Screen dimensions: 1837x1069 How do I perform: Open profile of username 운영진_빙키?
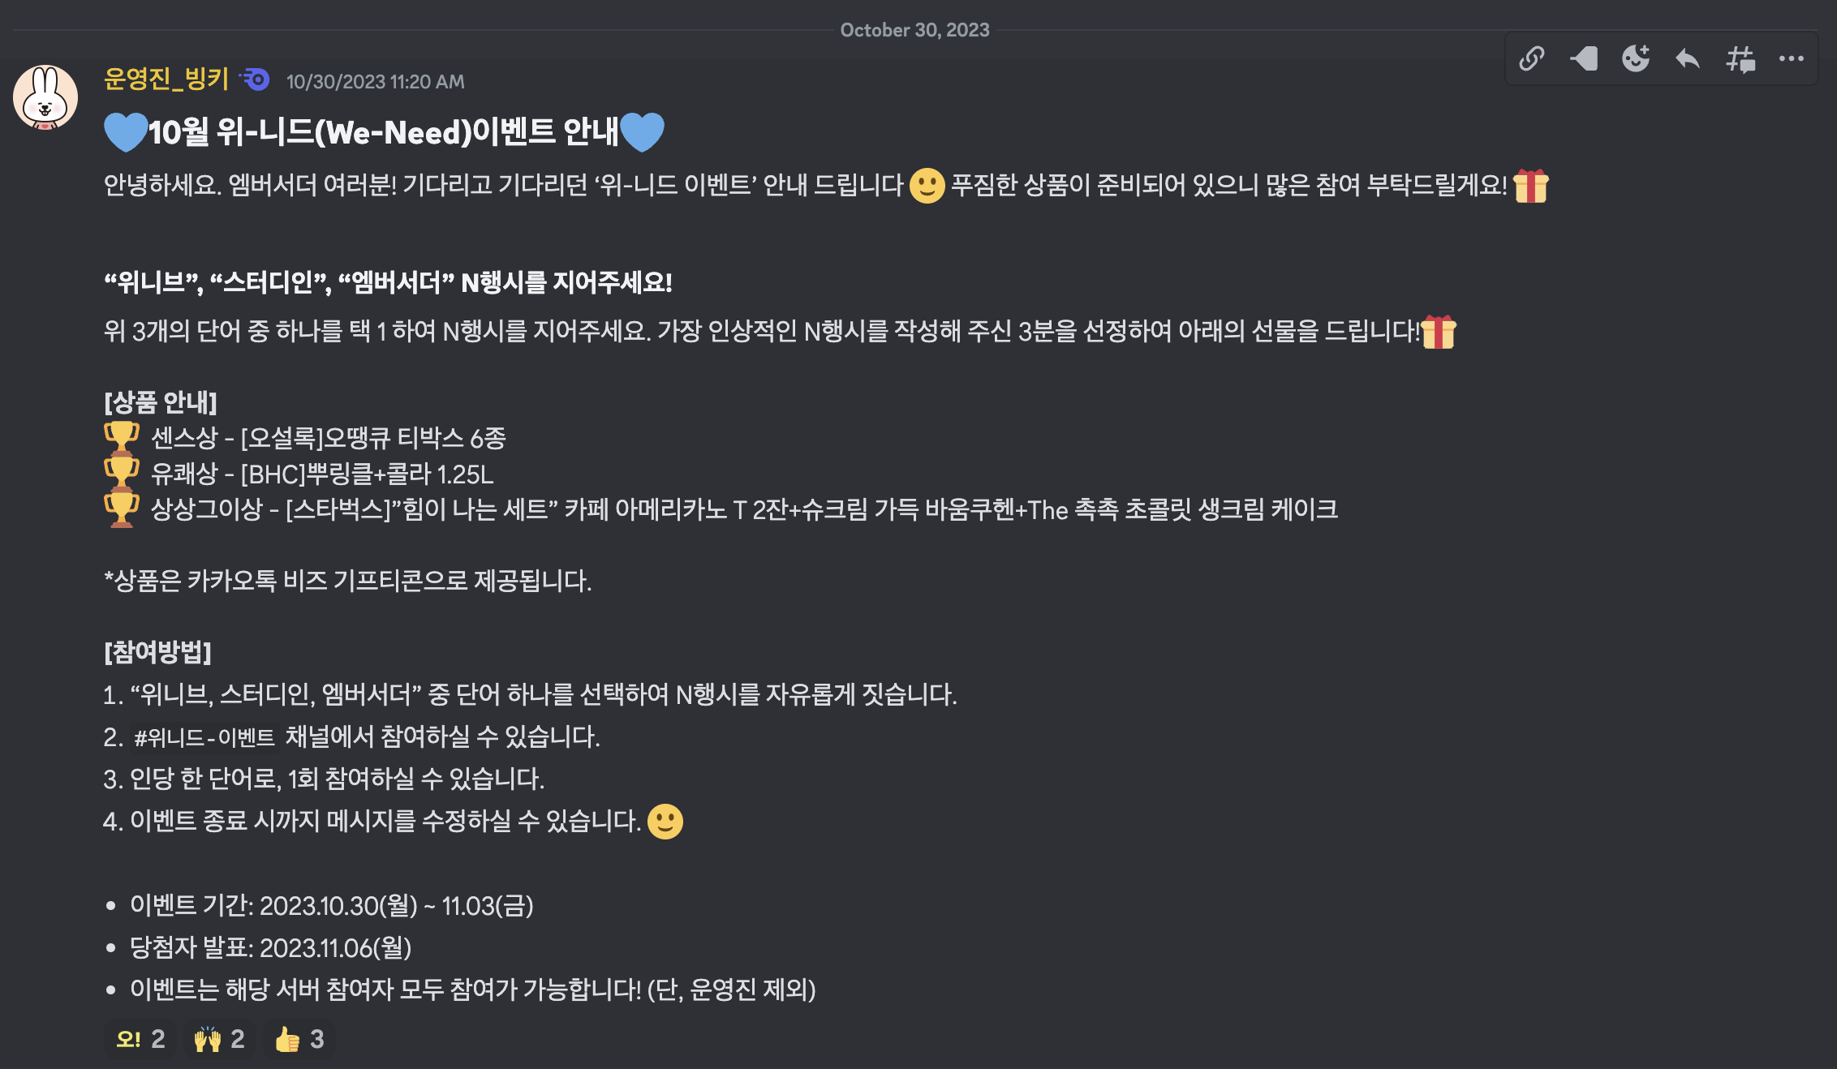[166, 79]
